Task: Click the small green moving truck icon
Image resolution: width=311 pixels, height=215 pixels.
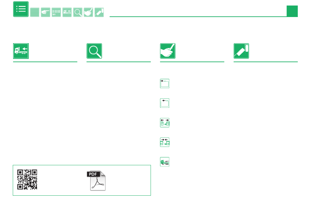Action: pos(165,162)
